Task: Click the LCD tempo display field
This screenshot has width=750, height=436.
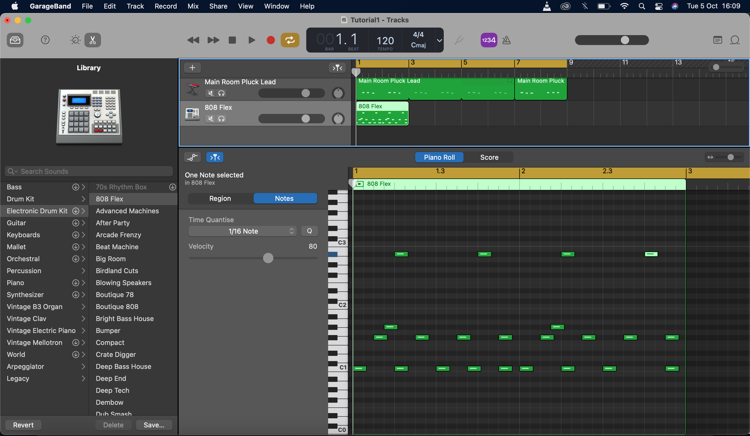Action: (x=384, y=40)
